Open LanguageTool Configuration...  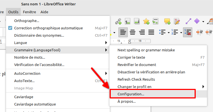point(158,94)
